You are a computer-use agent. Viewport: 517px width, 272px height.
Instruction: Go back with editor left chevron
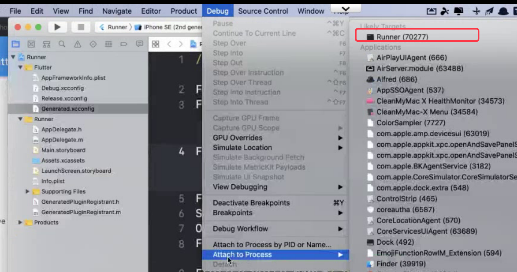[x=169, y=44]
